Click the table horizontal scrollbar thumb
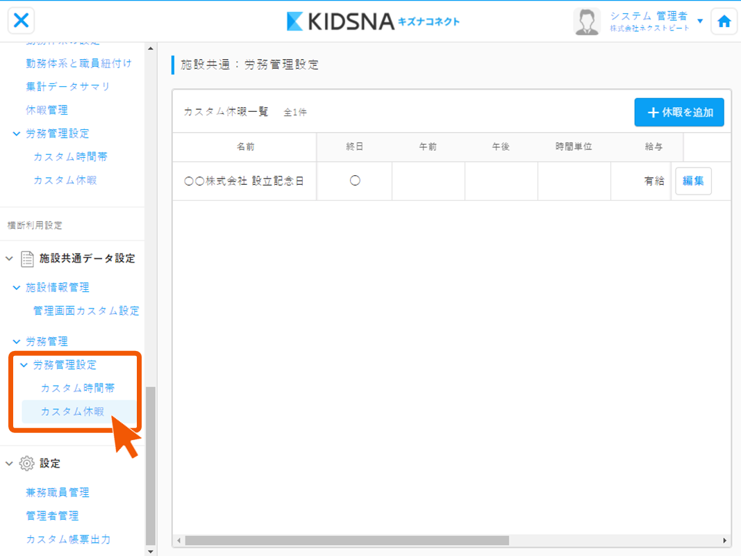 [x=347, y=541]
